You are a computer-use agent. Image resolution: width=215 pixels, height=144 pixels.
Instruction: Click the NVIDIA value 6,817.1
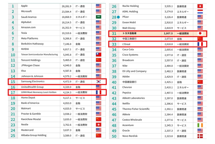67,49
